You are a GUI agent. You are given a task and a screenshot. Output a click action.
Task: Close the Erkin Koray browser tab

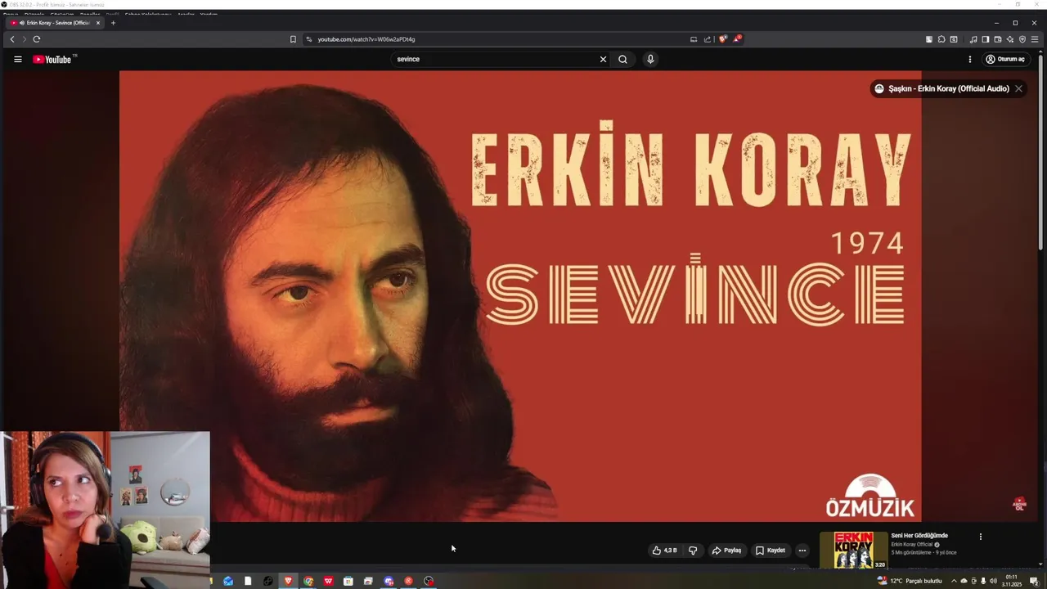(x=98, y=23)
